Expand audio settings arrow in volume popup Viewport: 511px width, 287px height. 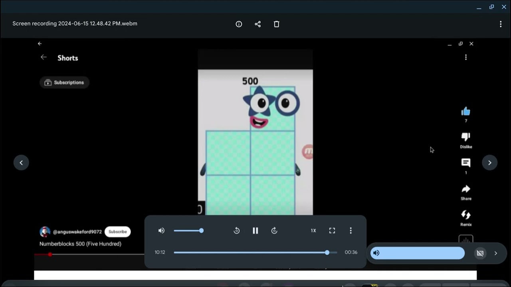click(x=496, y=253)
